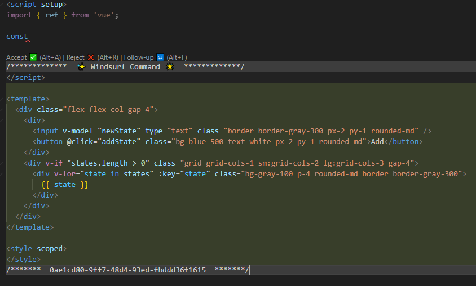The height and width of the screenshot is (286, 476).
Task: Click the :key="state" attribute
Action: coord(184,174)
